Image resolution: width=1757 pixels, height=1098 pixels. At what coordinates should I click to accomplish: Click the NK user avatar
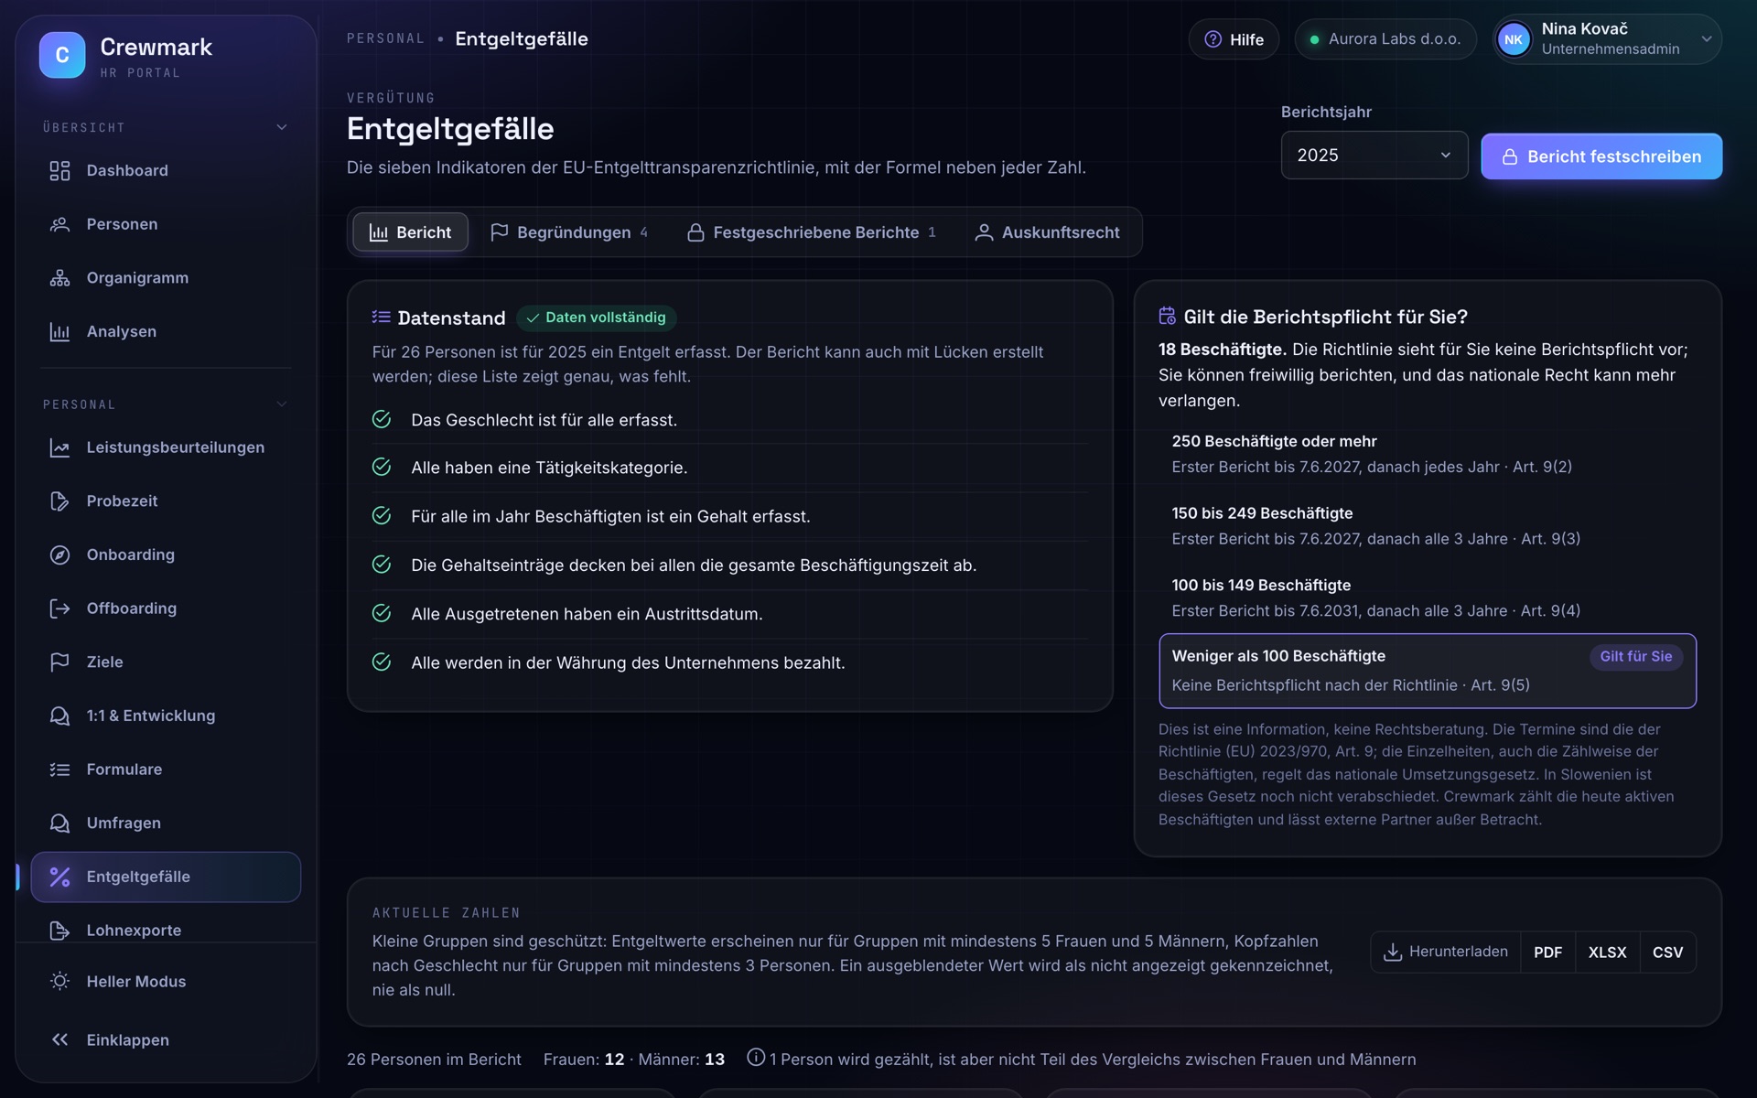1514,39
